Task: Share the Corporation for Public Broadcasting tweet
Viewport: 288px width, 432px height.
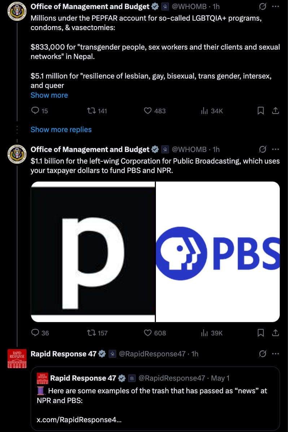Action: pos(275,333)
